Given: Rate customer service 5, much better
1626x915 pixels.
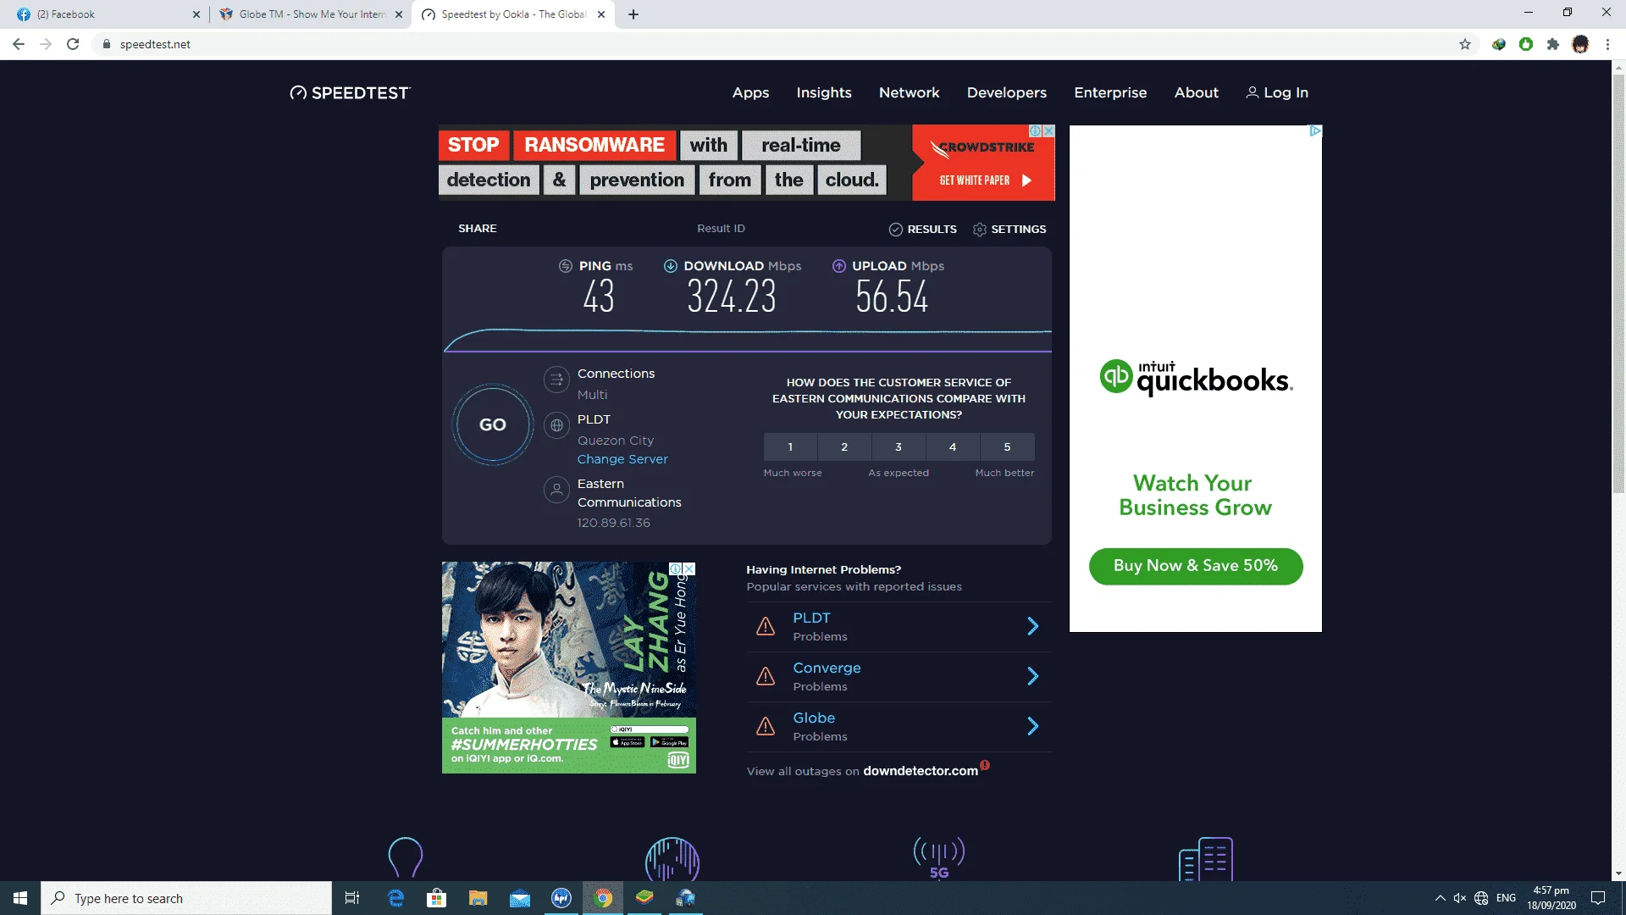Looking at the screenshot, I should click(x=1007, y=447).
